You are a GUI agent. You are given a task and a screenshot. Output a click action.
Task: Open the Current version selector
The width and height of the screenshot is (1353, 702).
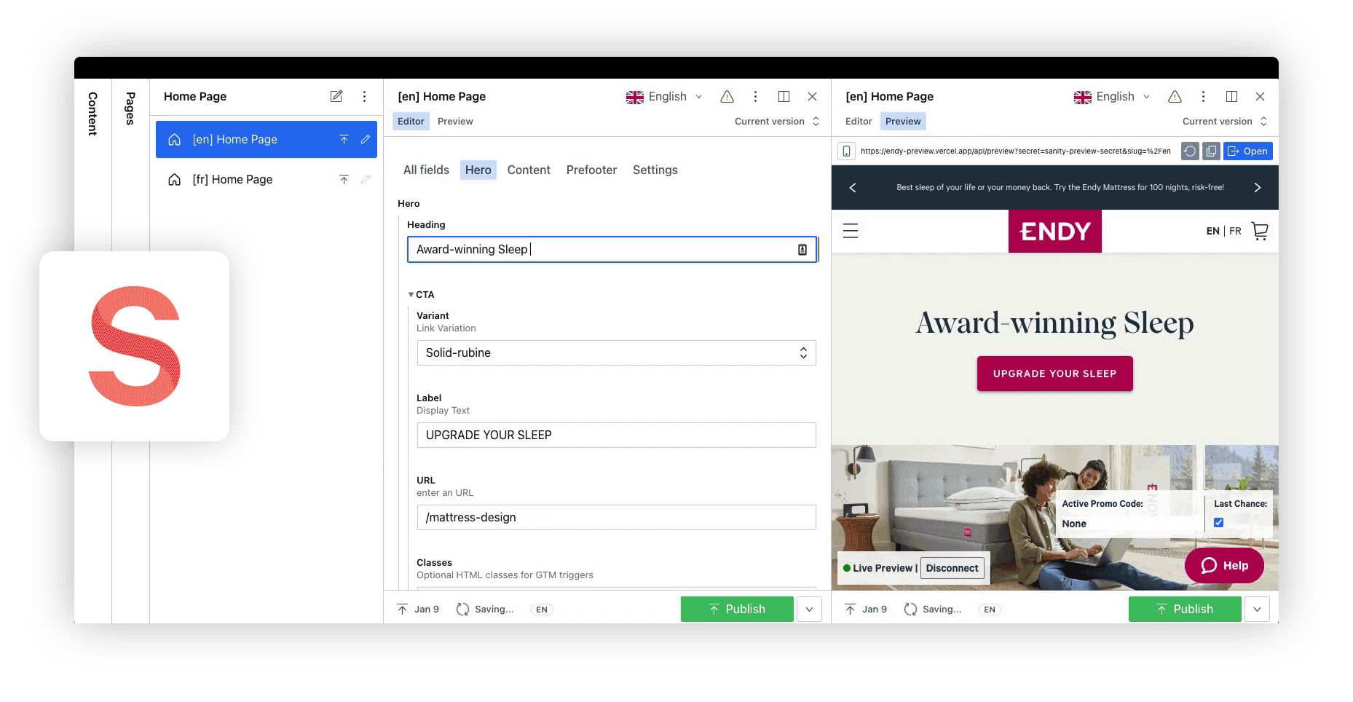pos(776,121)
